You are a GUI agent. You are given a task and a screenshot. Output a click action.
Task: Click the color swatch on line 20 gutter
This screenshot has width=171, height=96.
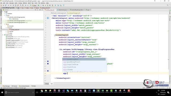coord(48,61)
